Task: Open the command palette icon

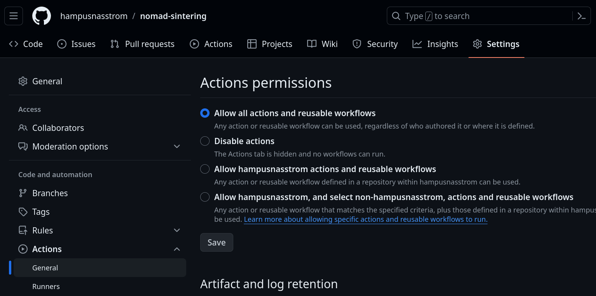Action: [x=582, y=16]
